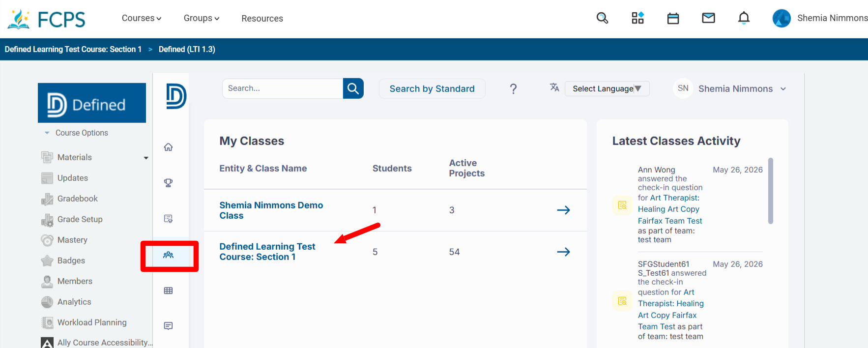Viewport: 868px width, 348px height.
Task: Submit search with blue magnifier button
Action: (353, 88)
